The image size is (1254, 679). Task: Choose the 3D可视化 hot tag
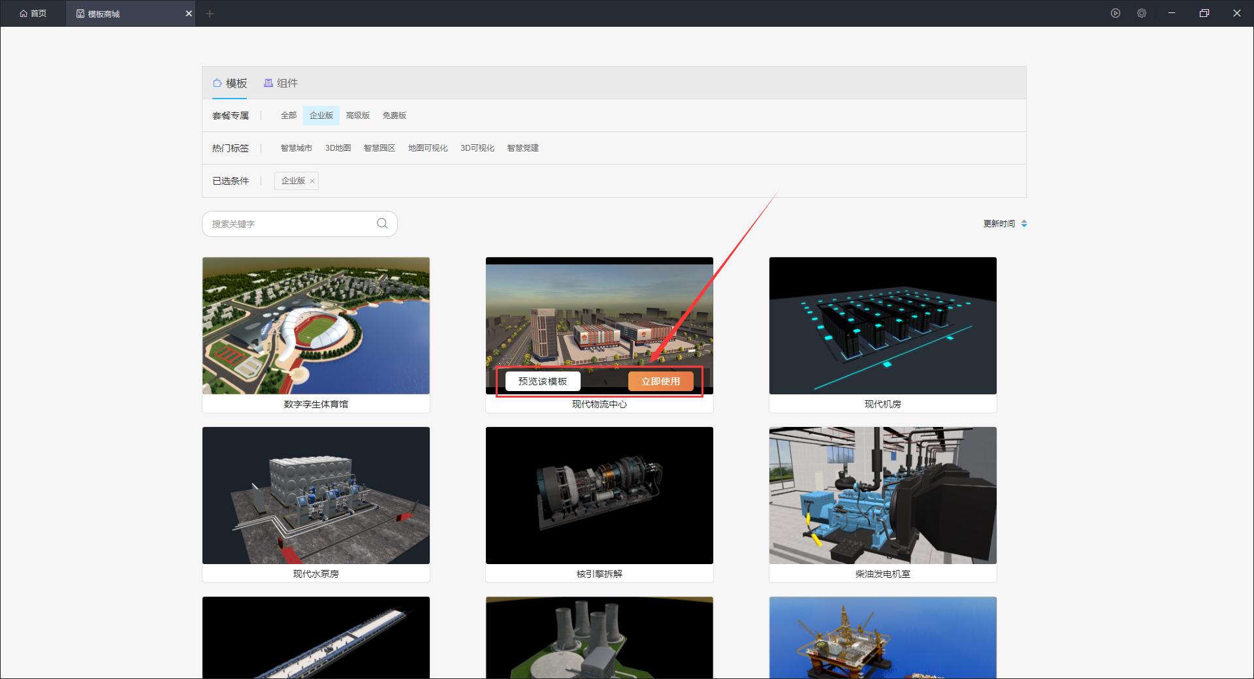pos(477,148)
